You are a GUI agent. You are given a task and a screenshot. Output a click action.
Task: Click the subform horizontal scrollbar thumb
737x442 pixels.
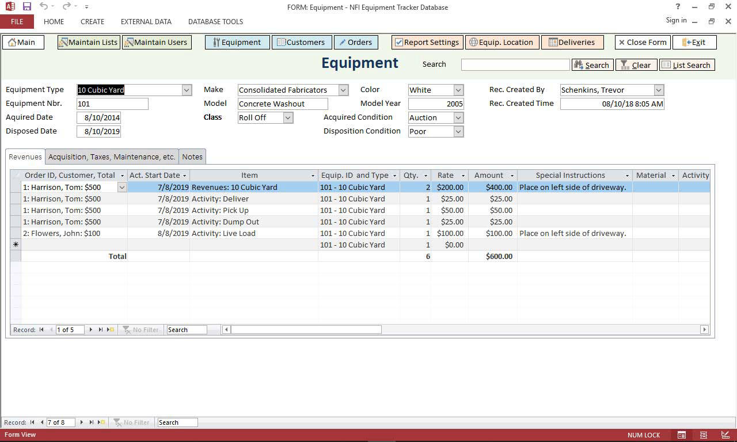pos(306,330)
